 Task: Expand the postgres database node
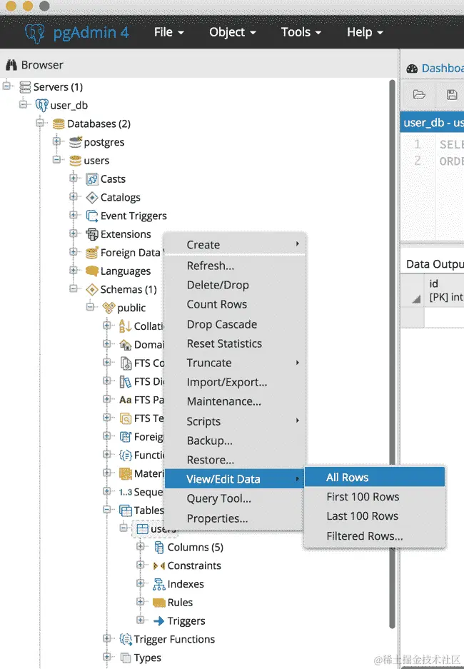56,141
